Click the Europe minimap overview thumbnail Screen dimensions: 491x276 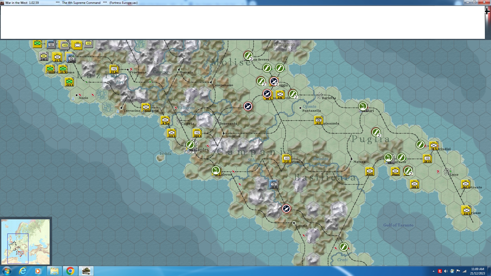26,241
